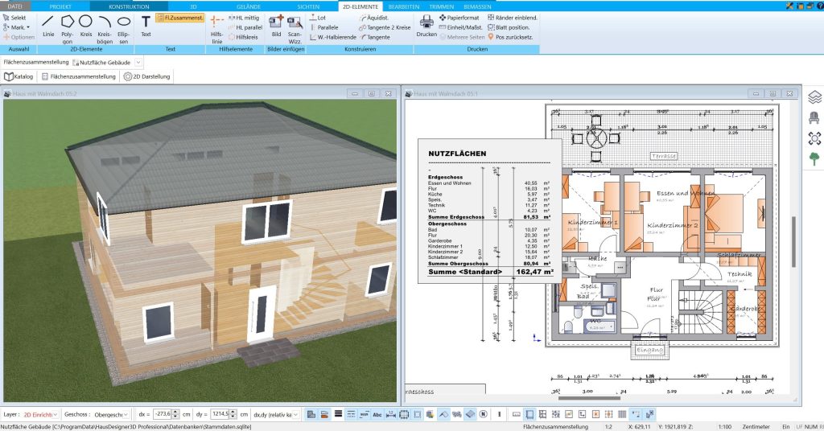
Task: Switch to the SICHTEN ribbon tab
Action: pyautogui.click(x=308, y=6)
